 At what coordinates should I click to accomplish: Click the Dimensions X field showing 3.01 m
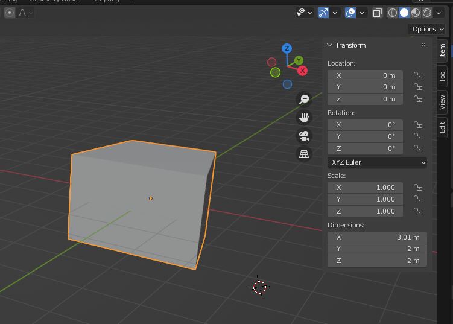coord(377,237)
